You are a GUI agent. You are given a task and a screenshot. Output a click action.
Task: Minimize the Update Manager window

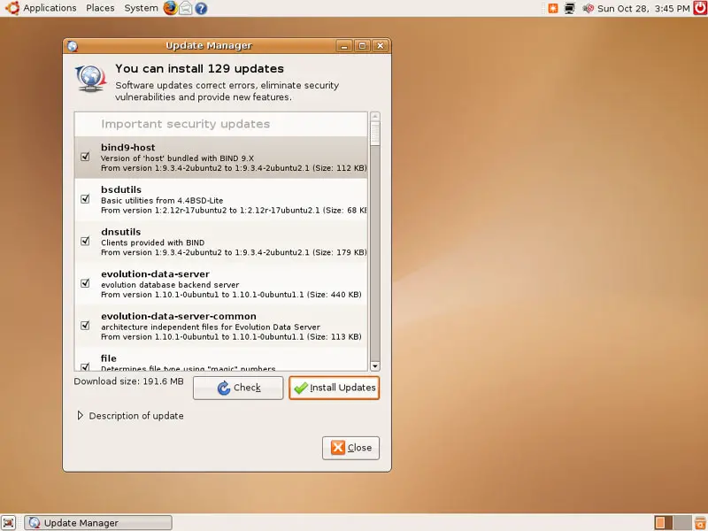click(344, 46)
